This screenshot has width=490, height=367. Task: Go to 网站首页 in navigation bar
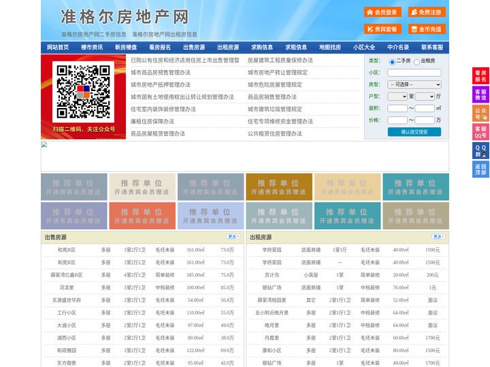tap(58, 48)
